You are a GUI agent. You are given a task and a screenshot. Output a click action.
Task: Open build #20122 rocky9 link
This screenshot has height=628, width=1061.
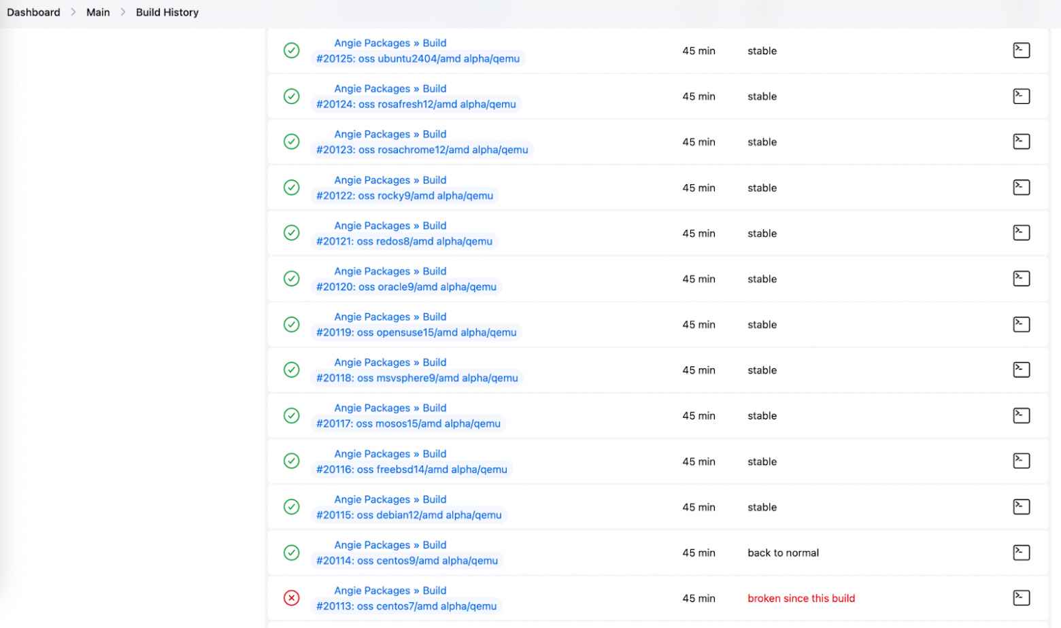click(404, 196)
